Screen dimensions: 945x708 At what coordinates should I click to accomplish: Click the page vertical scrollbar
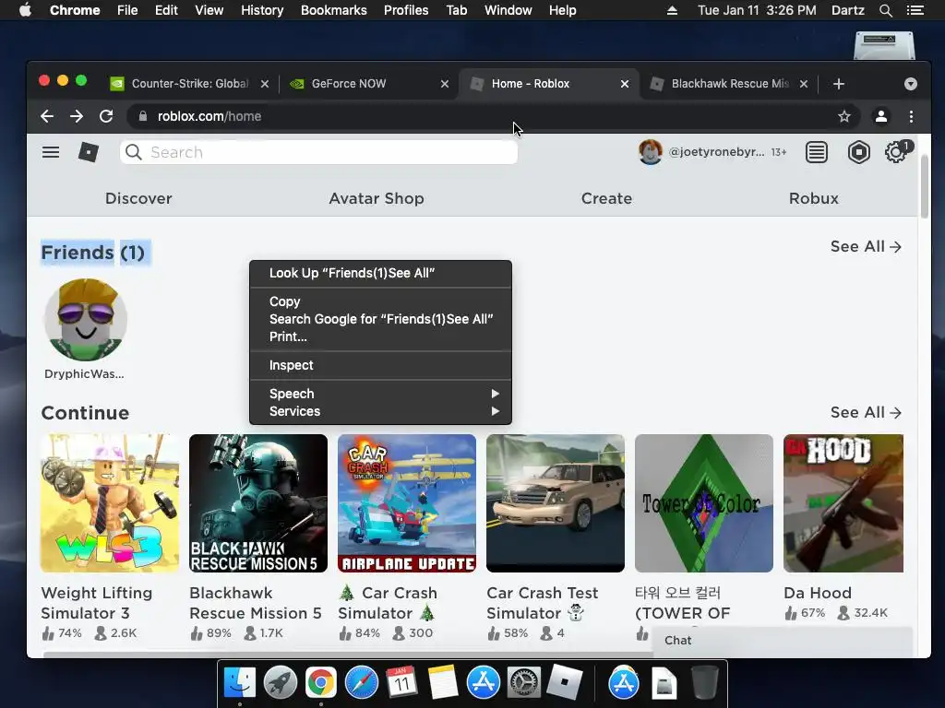pos(925,186)
